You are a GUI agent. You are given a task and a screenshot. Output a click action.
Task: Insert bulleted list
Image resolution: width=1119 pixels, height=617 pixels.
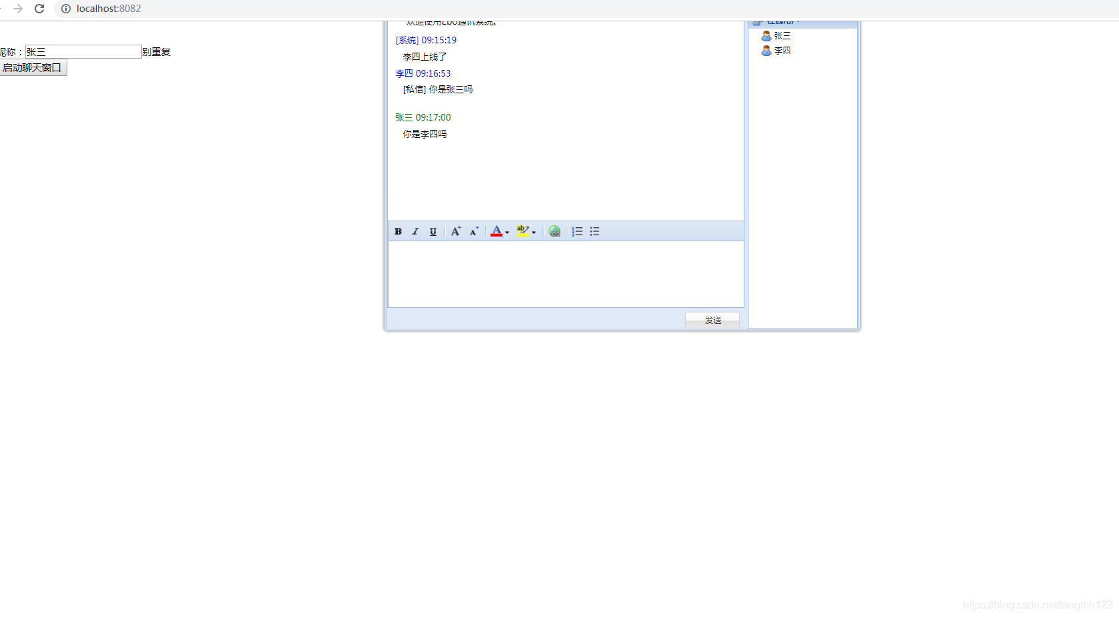[x=594, y=231]
